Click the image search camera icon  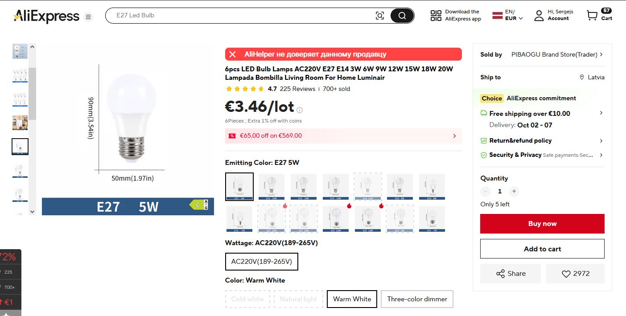379,16
